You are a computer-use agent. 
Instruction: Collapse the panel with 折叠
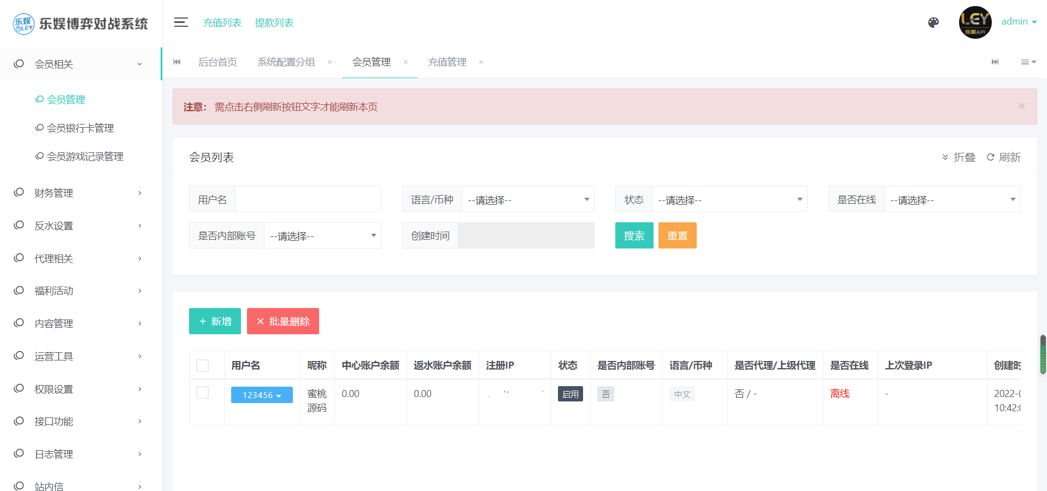(959, 157)
